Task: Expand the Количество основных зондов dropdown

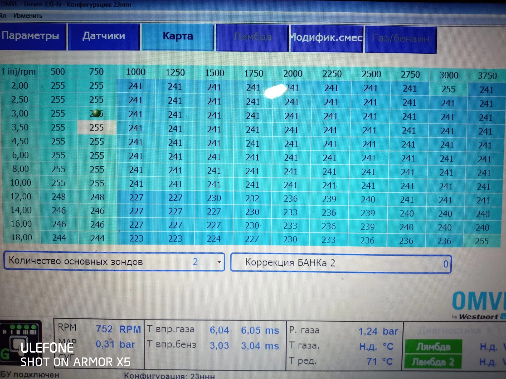Action: (219, 262)
